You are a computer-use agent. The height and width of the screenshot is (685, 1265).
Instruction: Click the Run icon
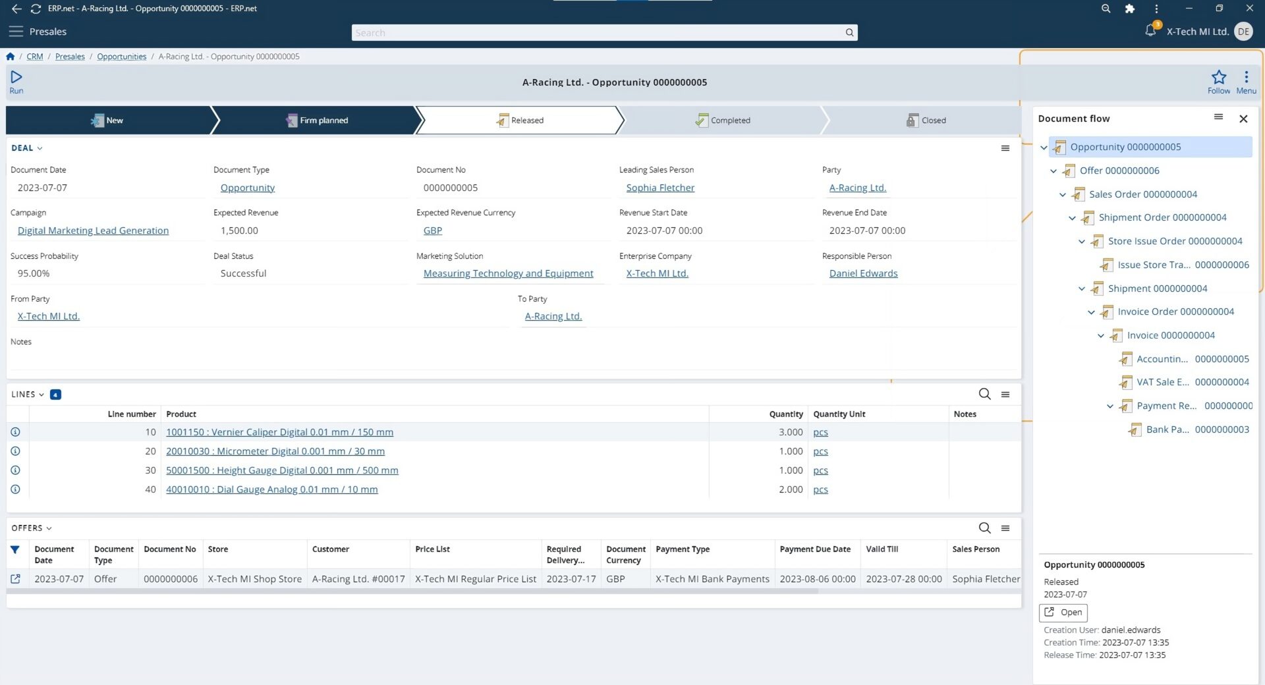[x=16, y=77]
